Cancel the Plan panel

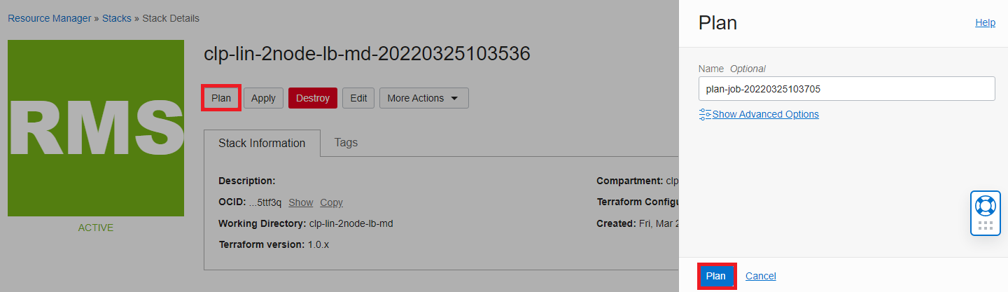760,276
